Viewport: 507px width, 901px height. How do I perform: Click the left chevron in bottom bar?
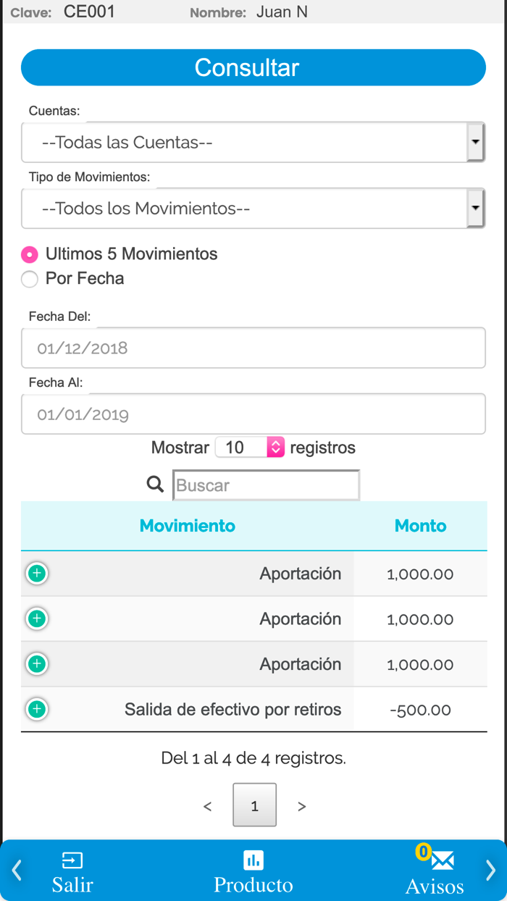(16, 871)
